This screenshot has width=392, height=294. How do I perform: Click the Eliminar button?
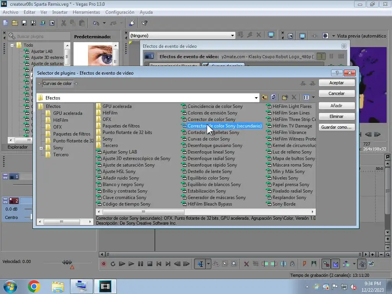(x=336, y=116)
